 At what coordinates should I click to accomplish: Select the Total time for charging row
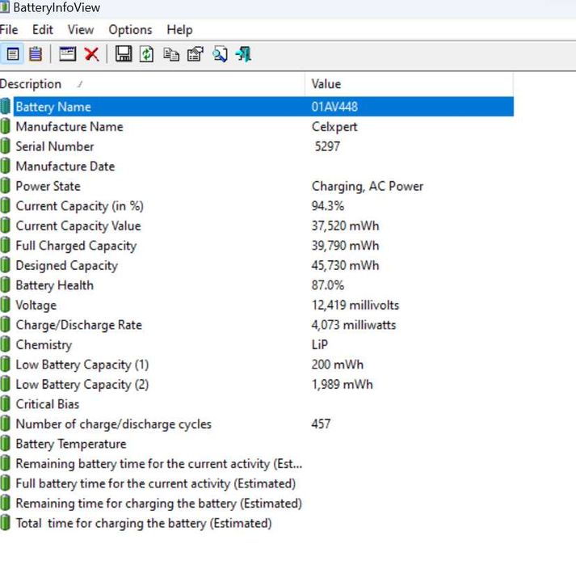pyautogui.click(x=257, y=524)
